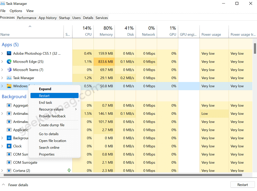
Task: Sort processes by GPU column header
Action: point(167,31)
